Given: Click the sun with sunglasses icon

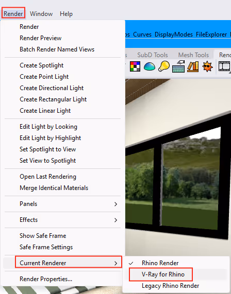Looking at the screenshot, I should (207, 66).
